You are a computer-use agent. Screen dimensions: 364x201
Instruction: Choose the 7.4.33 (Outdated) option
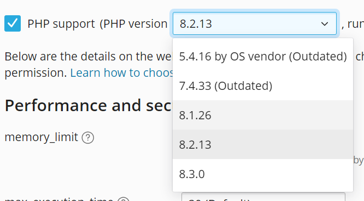[263, 86]
